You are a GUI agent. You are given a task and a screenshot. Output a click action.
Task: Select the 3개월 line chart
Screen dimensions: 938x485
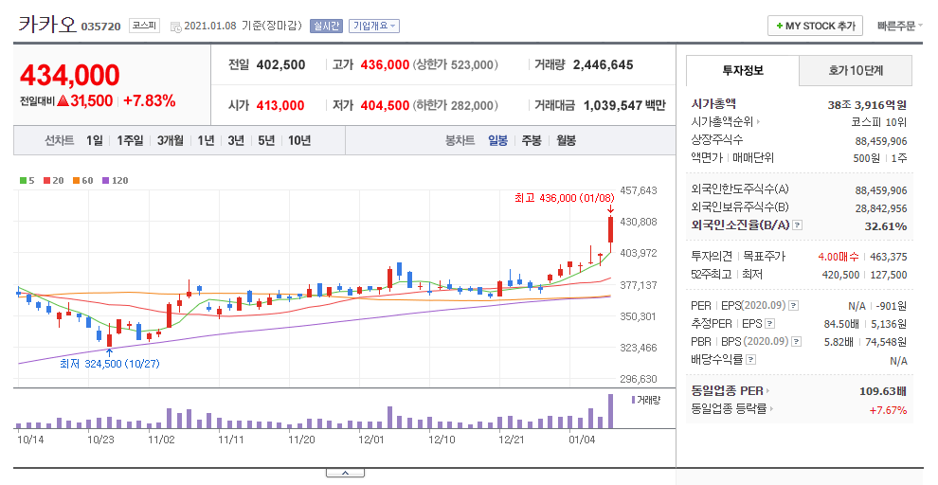pos(171,140)
